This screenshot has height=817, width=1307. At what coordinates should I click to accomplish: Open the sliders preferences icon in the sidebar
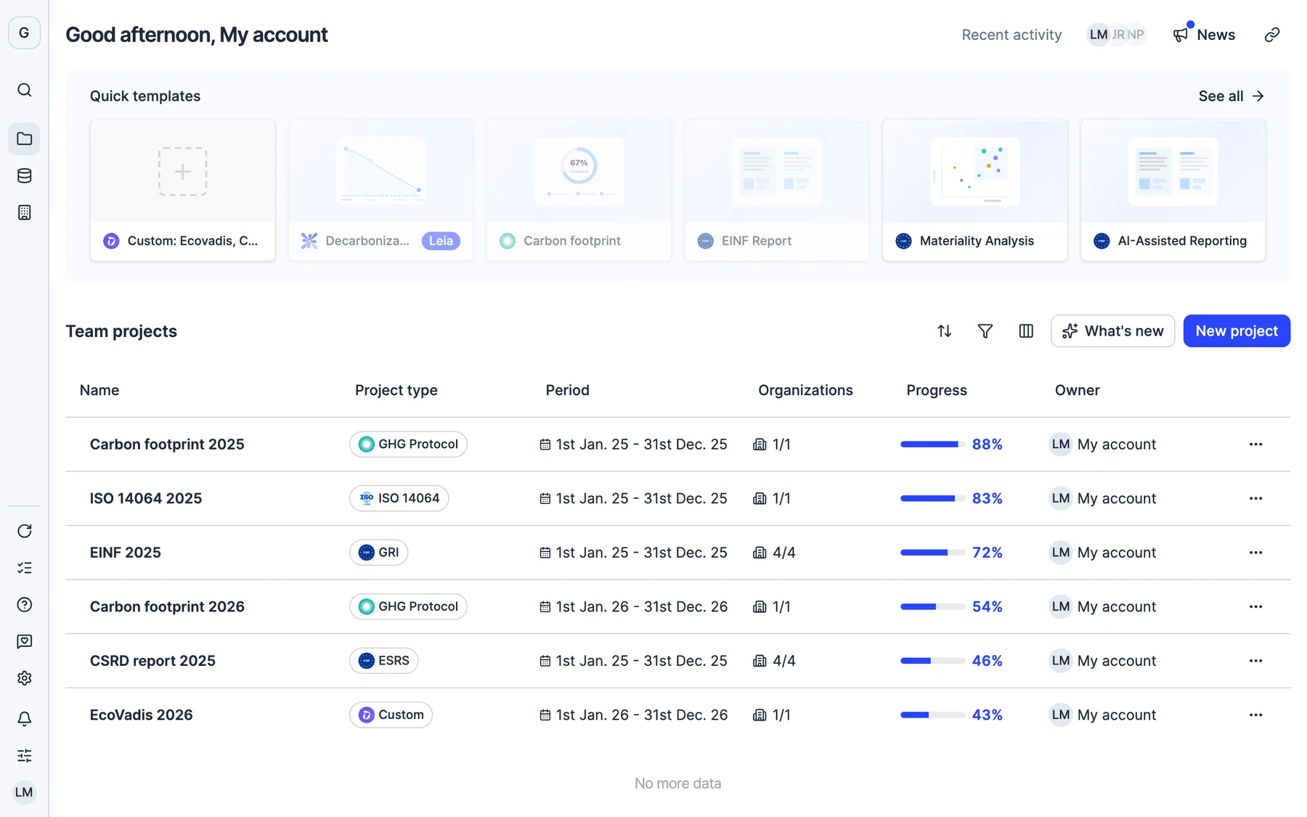click(x=24, y=755)
